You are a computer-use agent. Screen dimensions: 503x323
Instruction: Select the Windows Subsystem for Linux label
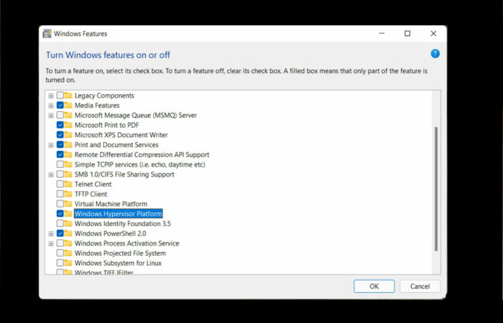[118, 263]
